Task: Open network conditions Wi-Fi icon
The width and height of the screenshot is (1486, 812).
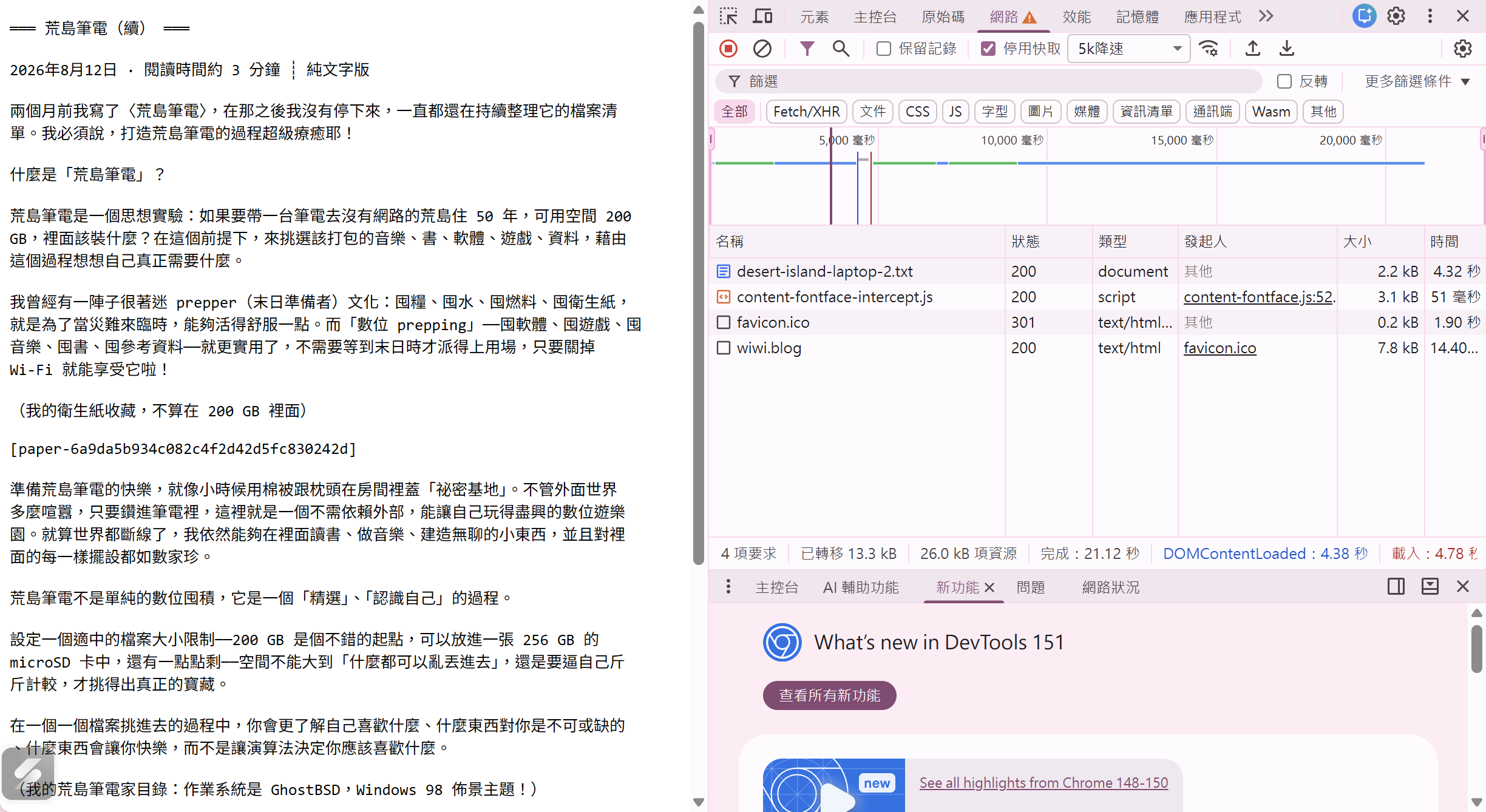Action: [x=1209, y=49]
